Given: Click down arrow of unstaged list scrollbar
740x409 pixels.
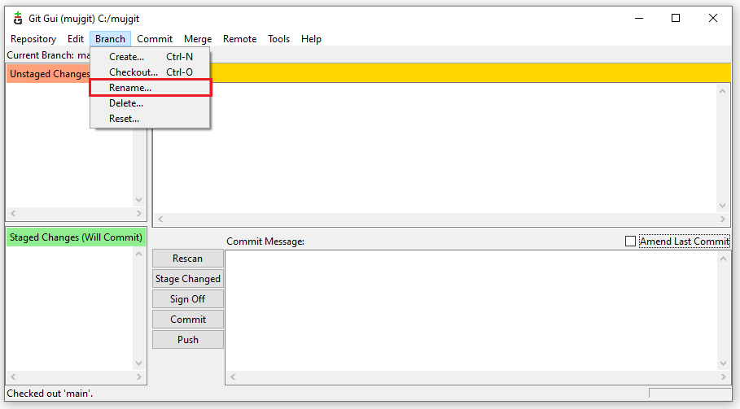Looking at the screenshot, I should click(138, 200).
